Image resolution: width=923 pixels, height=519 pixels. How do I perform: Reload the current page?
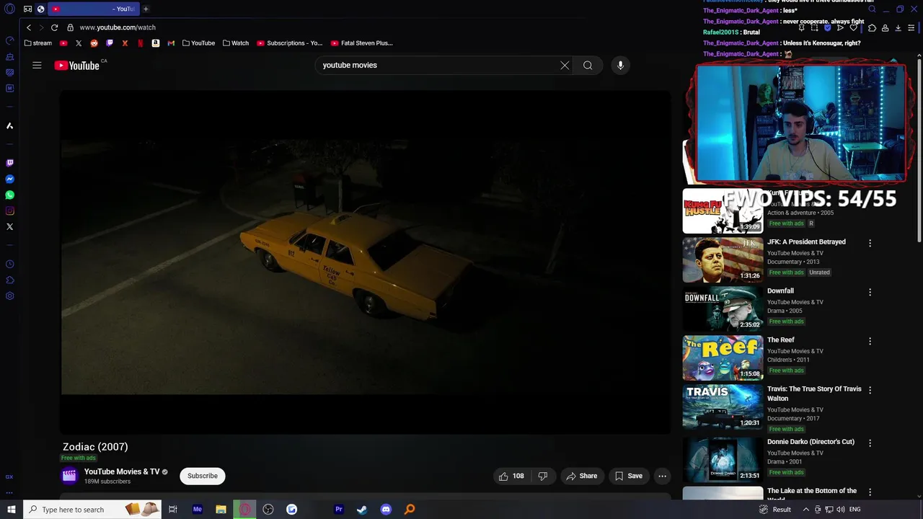click(x=54, y=27)
